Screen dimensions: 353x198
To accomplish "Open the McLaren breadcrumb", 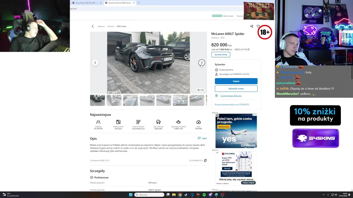I will click(111, 26).
